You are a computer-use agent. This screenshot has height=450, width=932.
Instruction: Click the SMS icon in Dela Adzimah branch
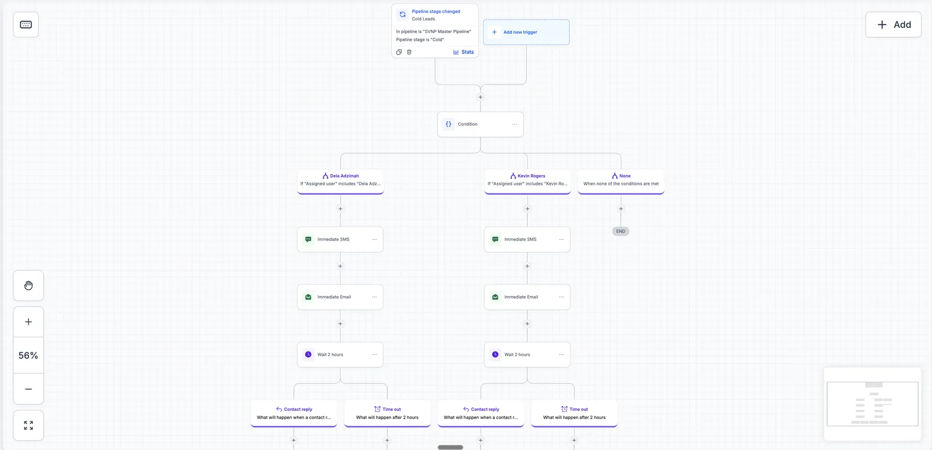pos(308,240)
